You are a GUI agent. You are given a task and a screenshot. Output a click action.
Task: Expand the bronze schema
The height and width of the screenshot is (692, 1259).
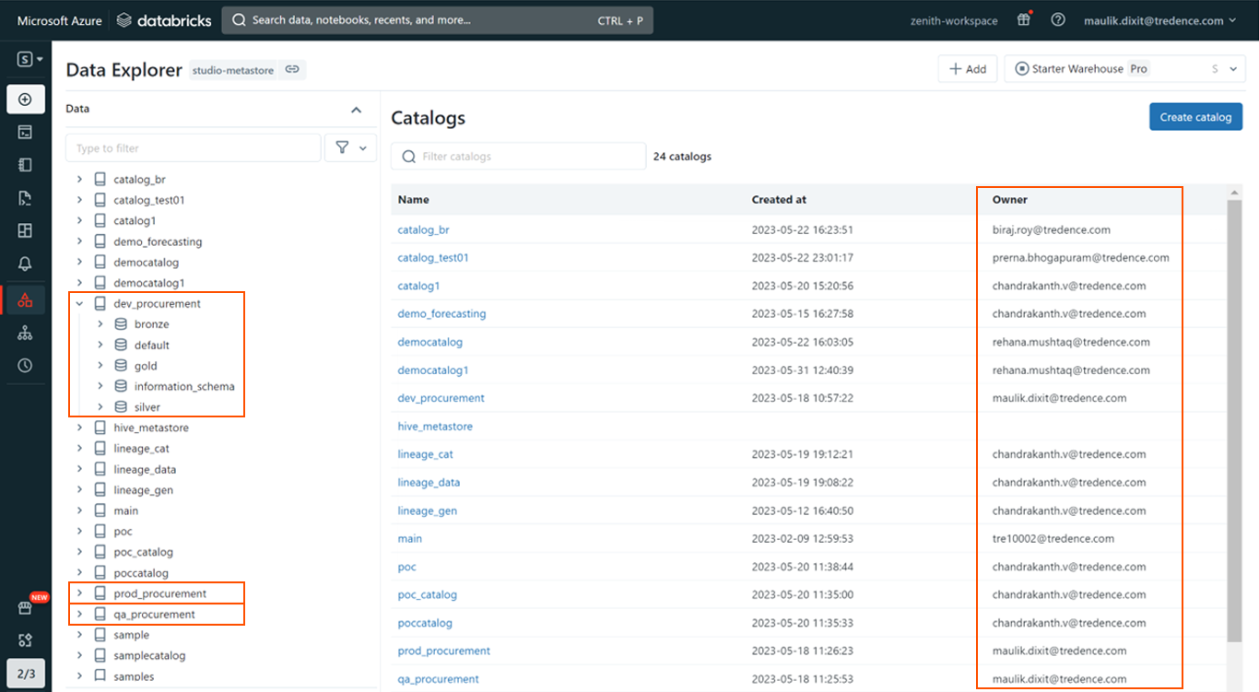point(100,324)
